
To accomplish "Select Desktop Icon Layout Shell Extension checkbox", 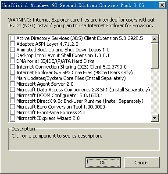I will point(12,55).
